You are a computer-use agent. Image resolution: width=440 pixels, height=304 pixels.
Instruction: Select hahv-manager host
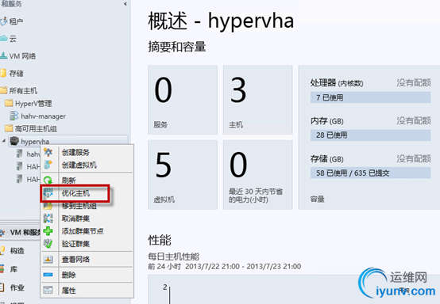click(x=43, y=116)
